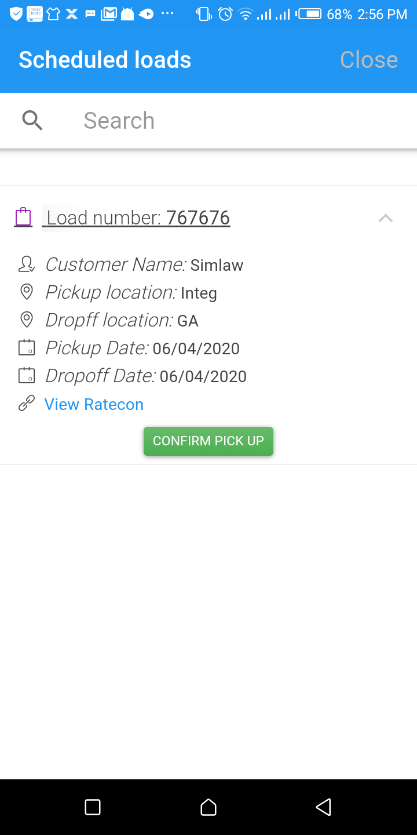The width and height of the screenshot is (417, 835).
Task: Tap the dropoff location pin icon
Action: (26, 320)
